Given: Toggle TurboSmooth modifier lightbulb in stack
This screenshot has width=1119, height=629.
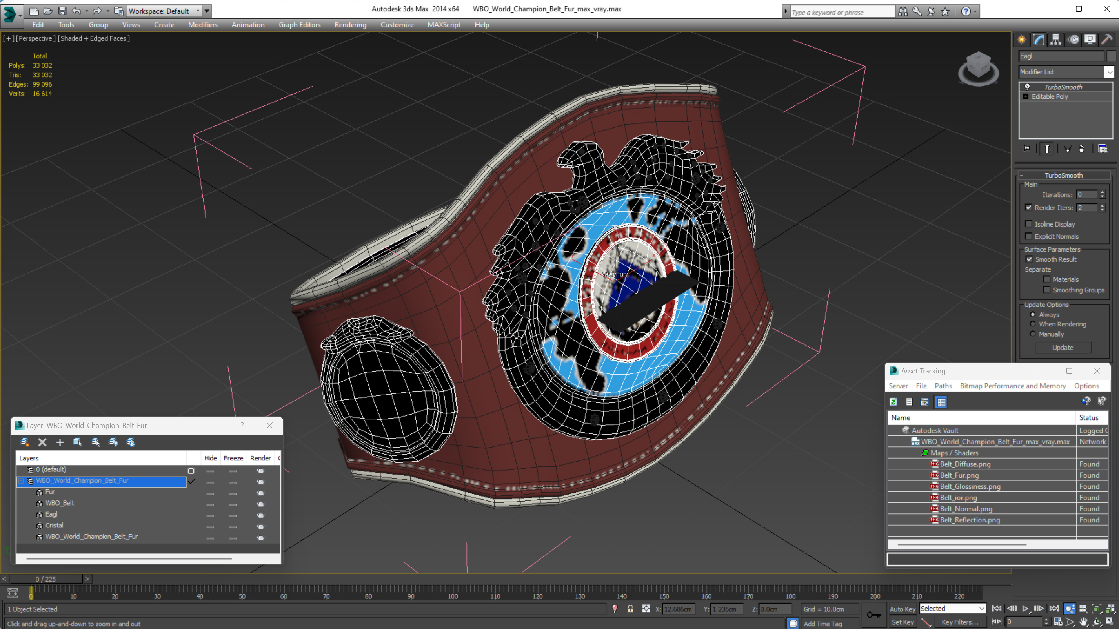Looking at the screenshot, I should click(1027, 87).
